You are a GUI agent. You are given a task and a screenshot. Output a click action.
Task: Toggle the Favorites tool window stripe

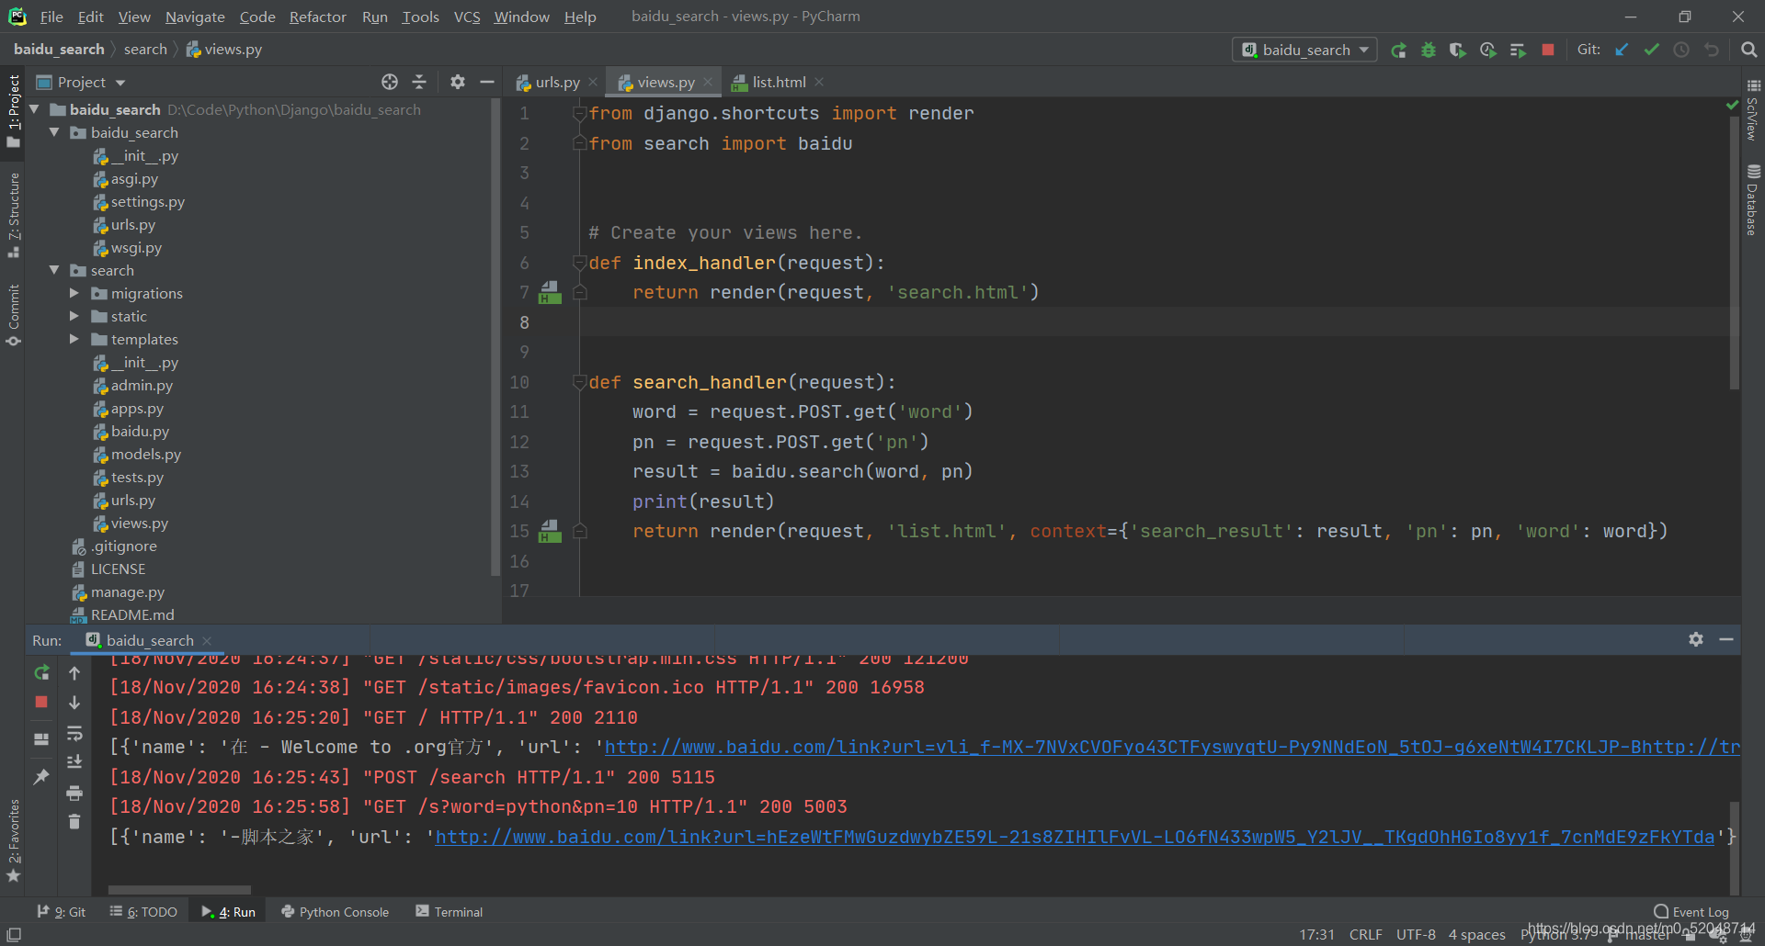click(13, 840)
